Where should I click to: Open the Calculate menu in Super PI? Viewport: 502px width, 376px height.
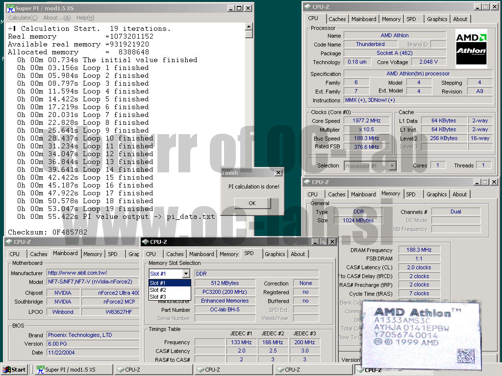click(x=23, y=18)
